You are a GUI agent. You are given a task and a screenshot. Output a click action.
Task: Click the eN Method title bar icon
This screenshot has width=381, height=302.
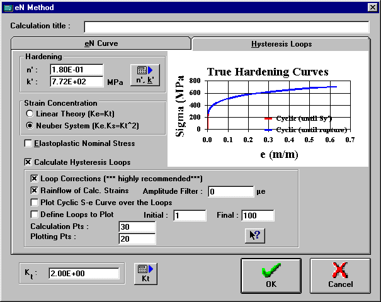coord(8,8)
